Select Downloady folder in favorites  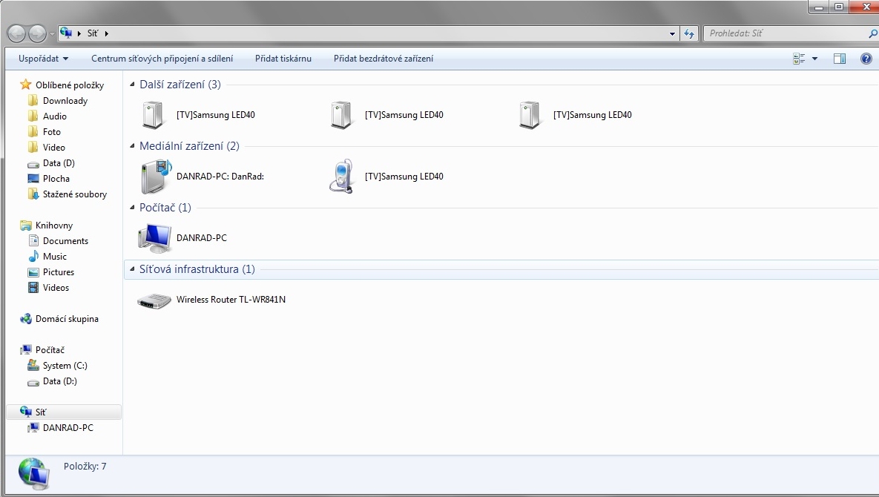point(65,101)
